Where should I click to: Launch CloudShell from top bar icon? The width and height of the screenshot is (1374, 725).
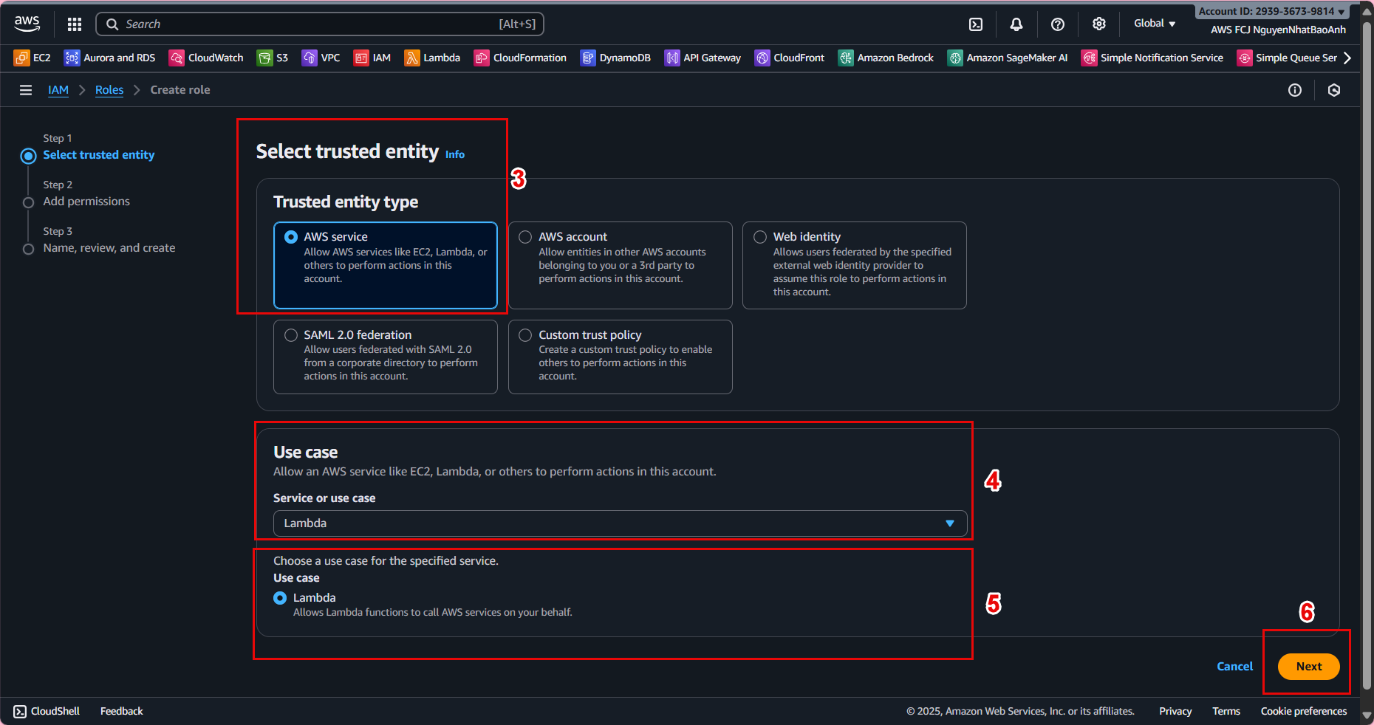point(976,24)
